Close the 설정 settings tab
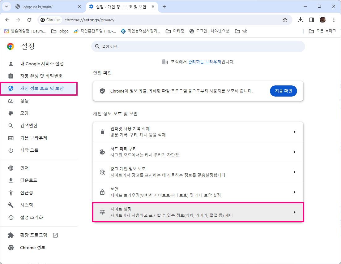Viewport: 341px width, 264px height. (153, 6)
